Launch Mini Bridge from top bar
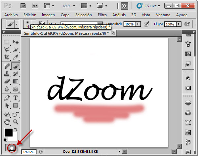This screenshot has width=198, height=156. tap(35, 6)
